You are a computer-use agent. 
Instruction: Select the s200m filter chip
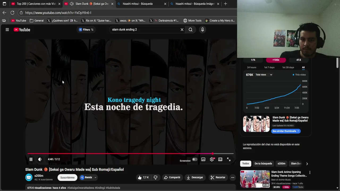(x=281, y=164)
